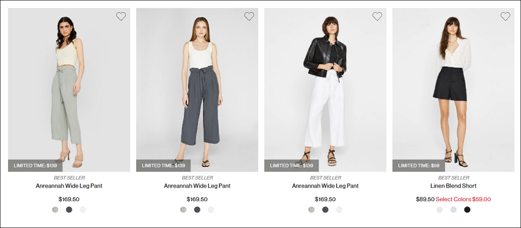The width and height of the screenshot is (521, 228).
Task: Select black swatch under Linen Blend Short
Action: pyautogui.click(x=467, y=210)
